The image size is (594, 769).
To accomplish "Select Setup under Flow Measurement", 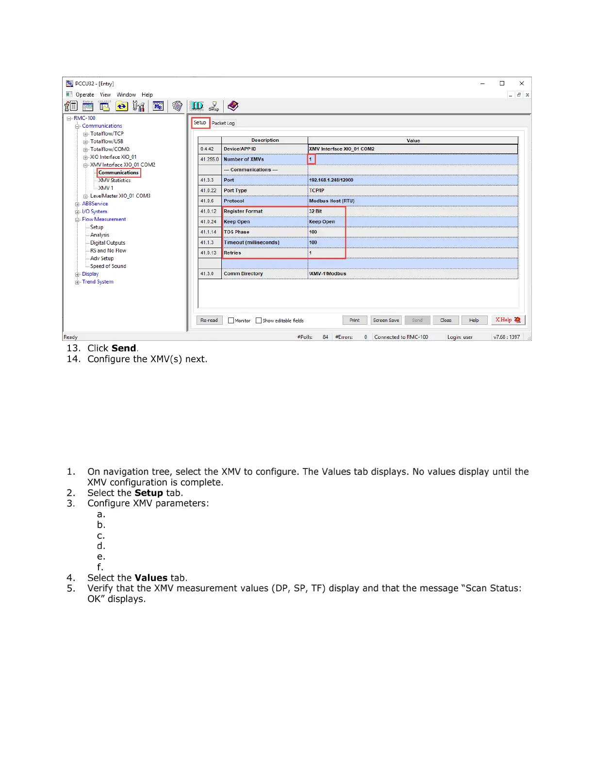I will click(x=97, y=227).
